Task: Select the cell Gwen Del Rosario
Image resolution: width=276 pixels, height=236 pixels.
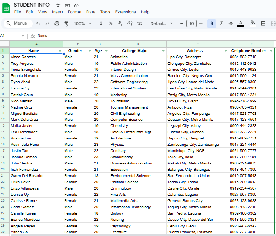Action: (x=36, y=176)
